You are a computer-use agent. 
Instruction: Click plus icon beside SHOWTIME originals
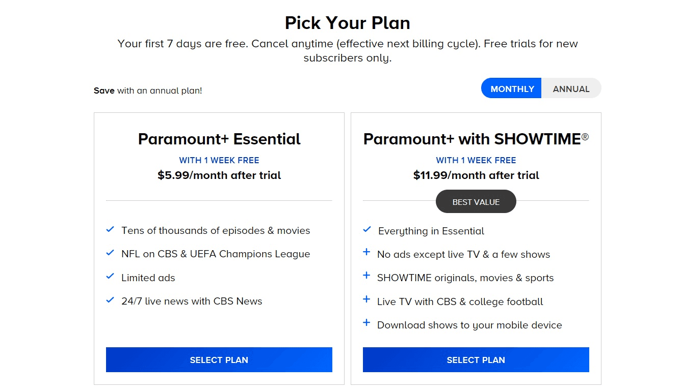pos(366,276)
